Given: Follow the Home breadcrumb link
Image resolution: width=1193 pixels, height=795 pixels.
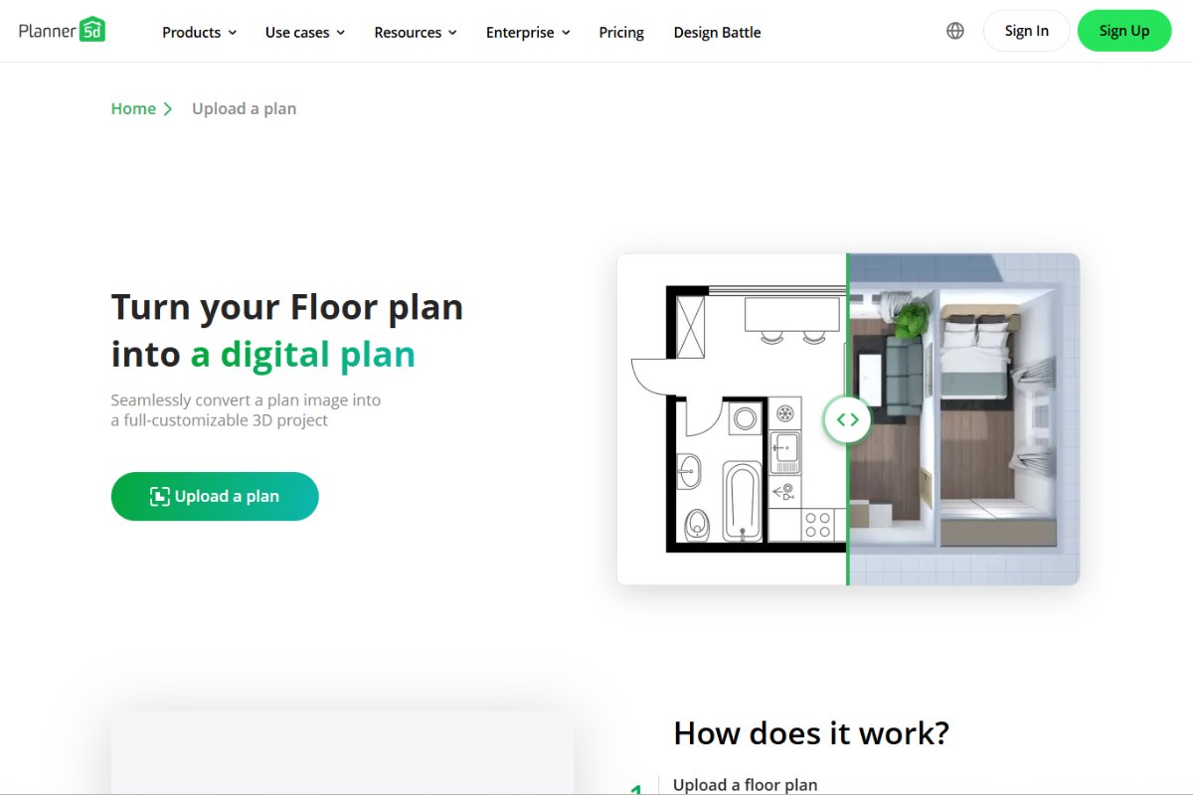Looking at the screenshot, I should tap(133, 109).
